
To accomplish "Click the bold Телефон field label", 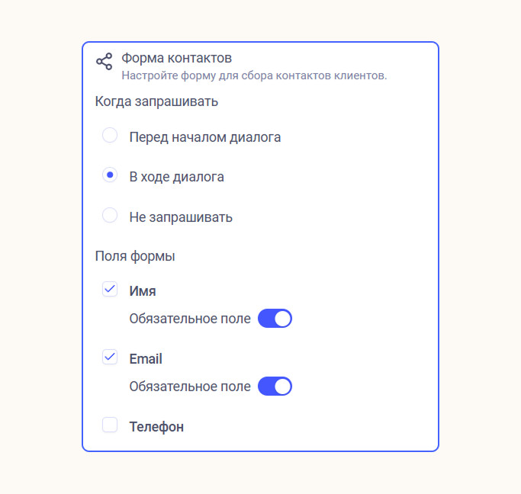I will (156, 427).
